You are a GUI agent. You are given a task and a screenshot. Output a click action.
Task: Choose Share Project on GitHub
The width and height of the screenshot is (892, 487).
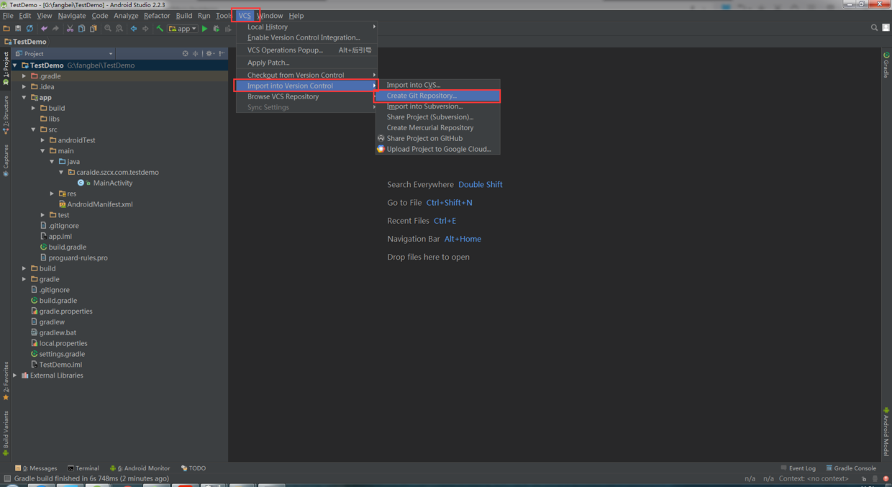pos(437,138)
